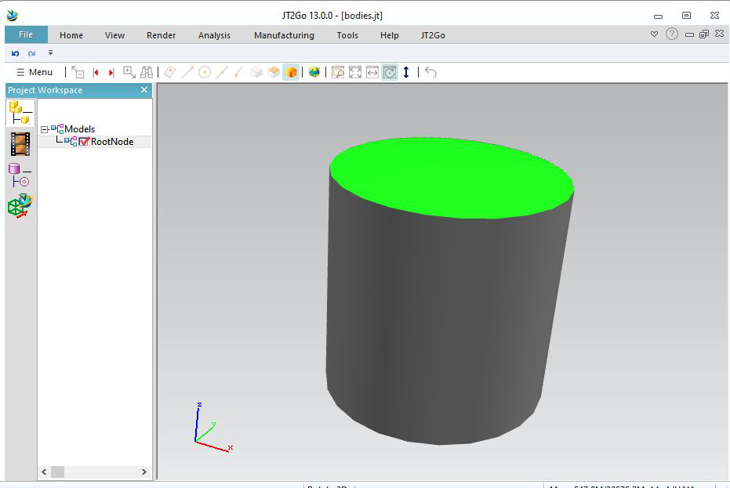730x488 pixels.
Task: Click the help question mark icon
Action: (x=672, y=34)
